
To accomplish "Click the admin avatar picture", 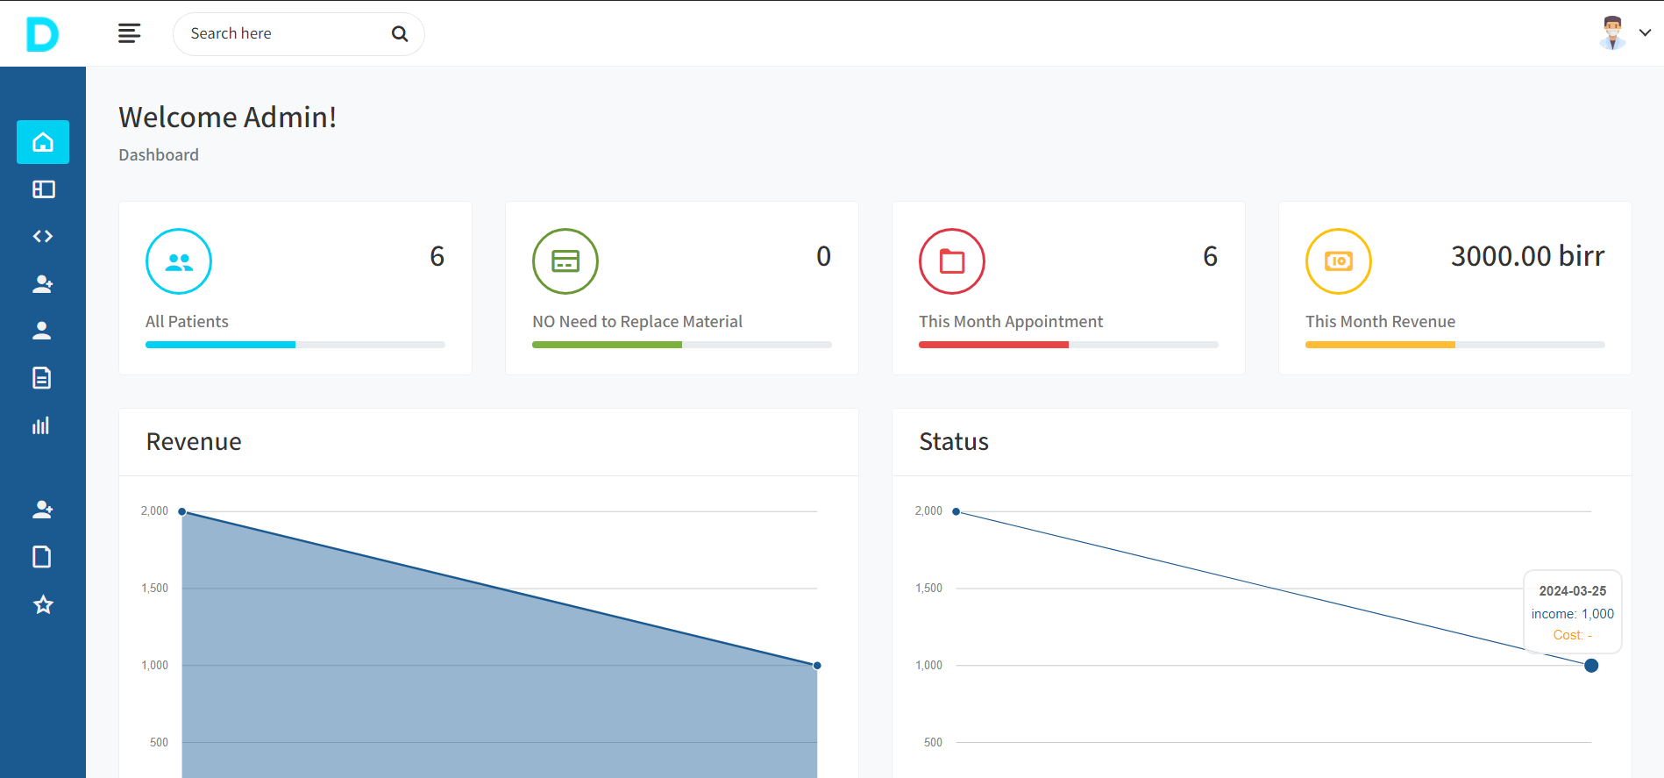I will click(1612, 33).
